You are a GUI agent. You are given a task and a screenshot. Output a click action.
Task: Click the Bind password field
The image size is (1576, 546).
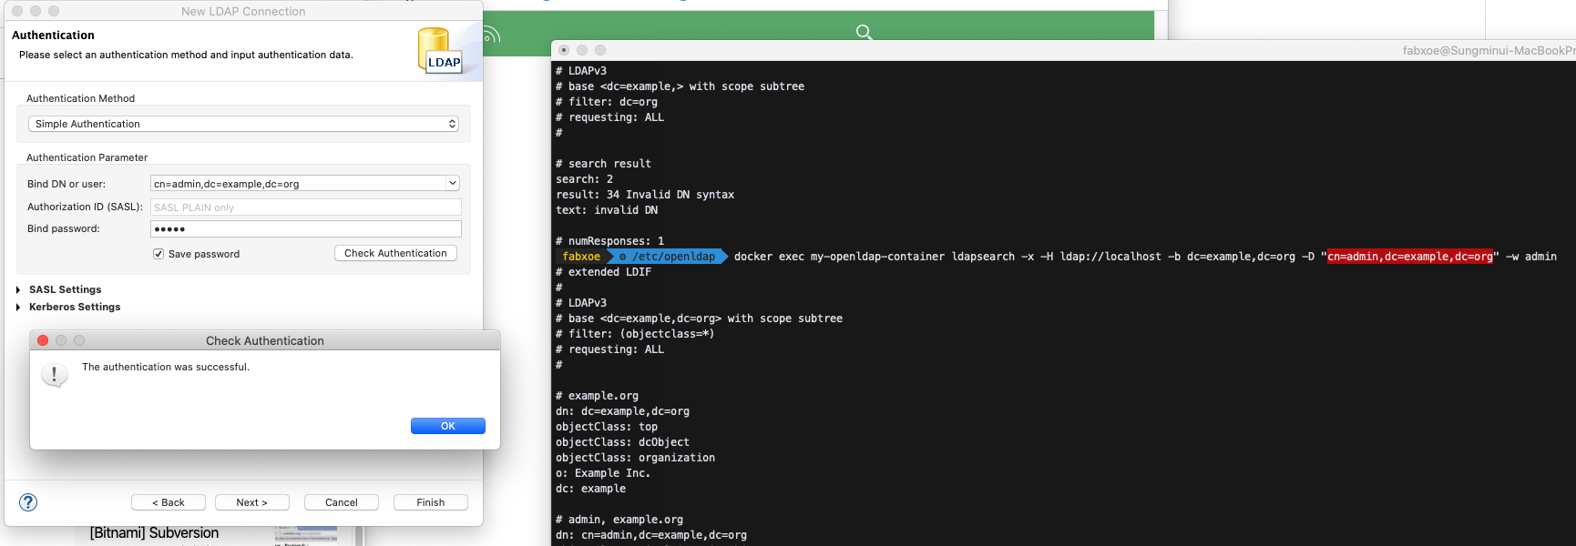point(305,228)
